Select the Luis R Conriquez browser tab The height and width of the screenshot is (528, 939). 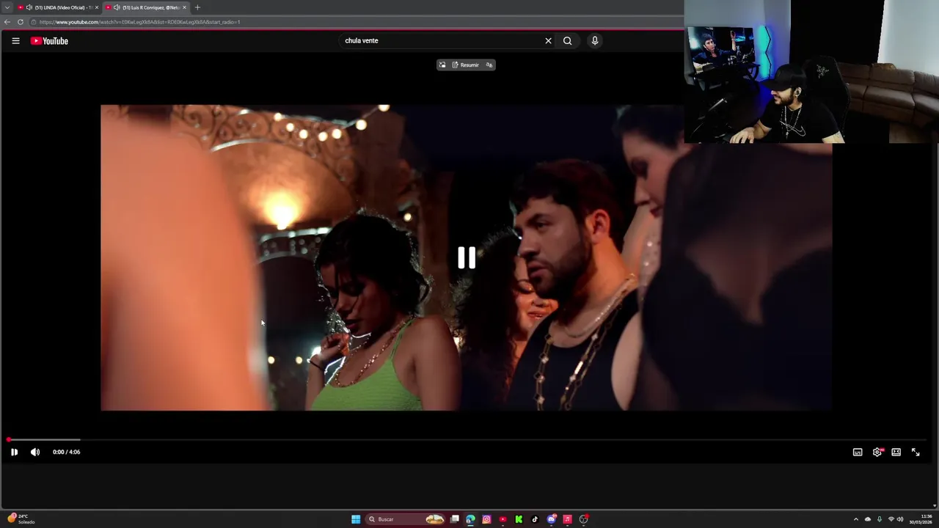click(146, 7)
